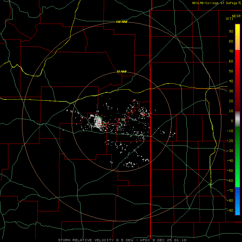The width and height of the screenshot is (242, 242).
Task: Click the "50" scale tick label on color bar
Action: [x=231, y=71]
